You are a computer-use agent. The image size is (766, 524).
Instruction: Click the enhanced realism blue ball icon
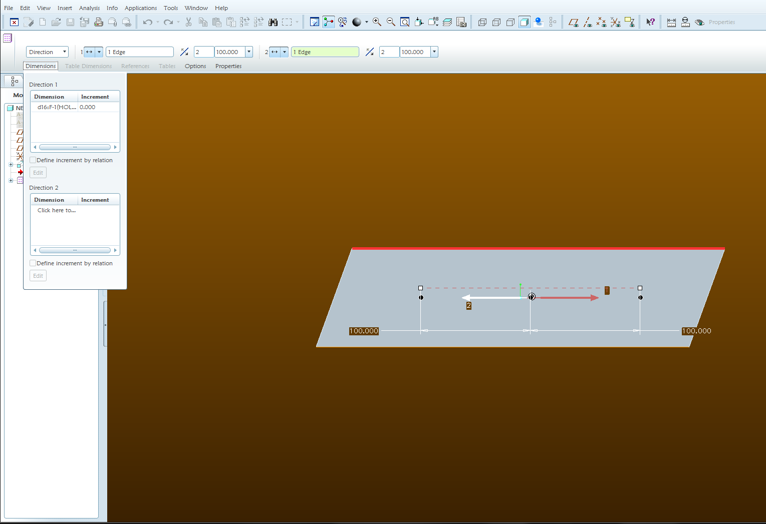tap(539, 22)
